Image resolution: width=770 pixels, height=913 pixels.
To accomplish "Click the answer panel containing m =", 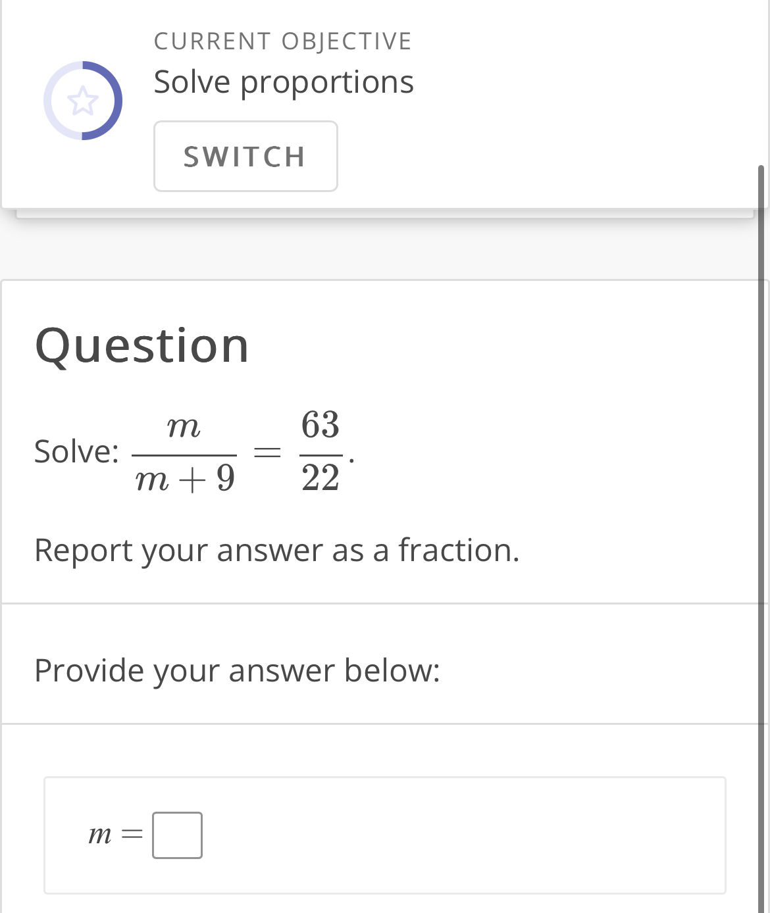I will tap(384, 834).
